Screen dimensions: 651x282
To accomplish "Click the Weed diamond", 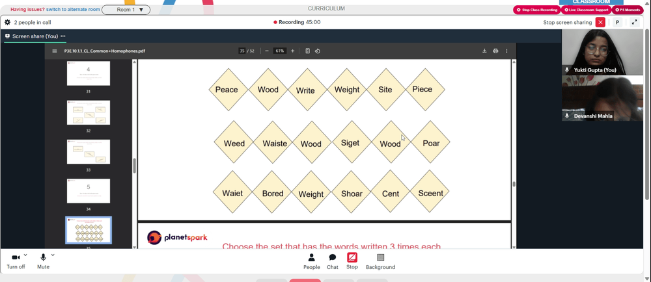I will tap(234, 143).
